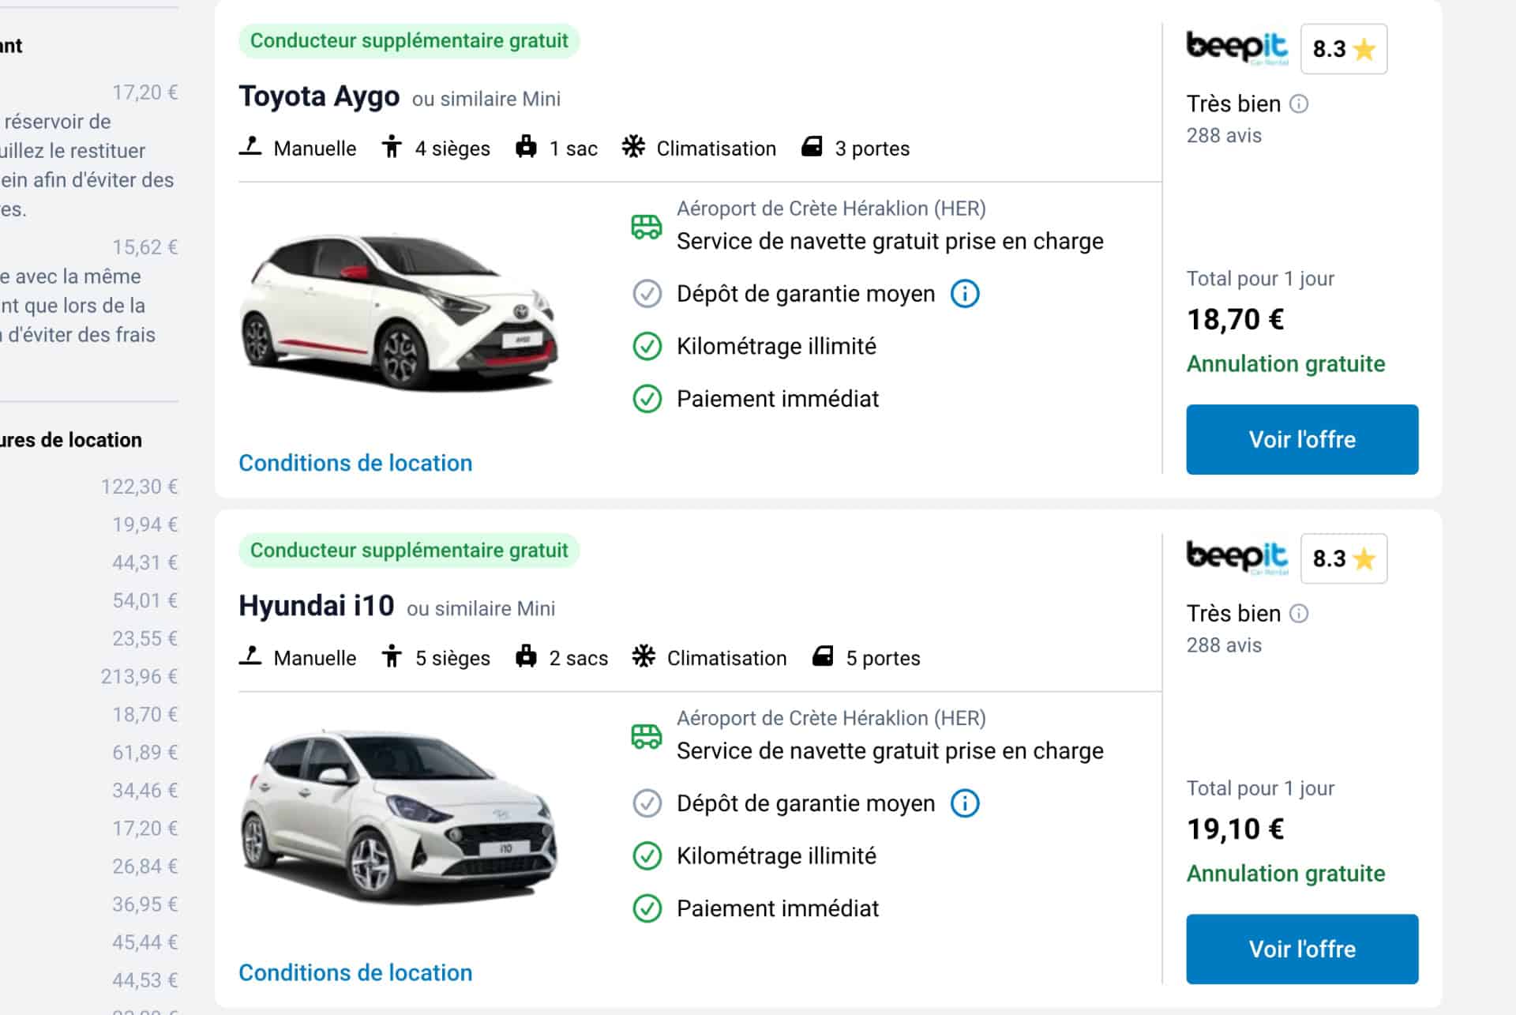The width and height of the screenshot is (1516, 1015).
Task: Click the Dépôt de garantie moyen check circle
Action: [x=647, y=293]
